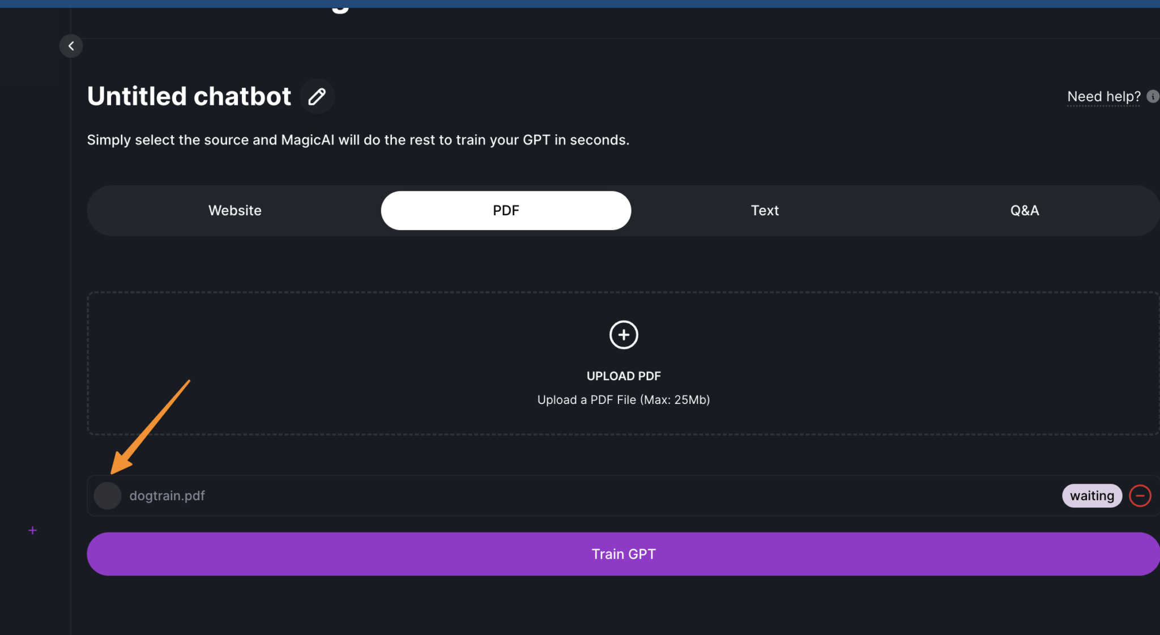This screenshot has width=1160, height=635.
Task: Click the MagicAI description text under the title
Action: point(358,140)
